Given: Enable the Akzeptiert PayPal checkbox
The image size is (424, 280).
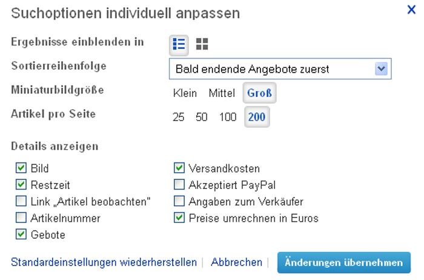Looking at the screenshot, I should coord(179,185).
